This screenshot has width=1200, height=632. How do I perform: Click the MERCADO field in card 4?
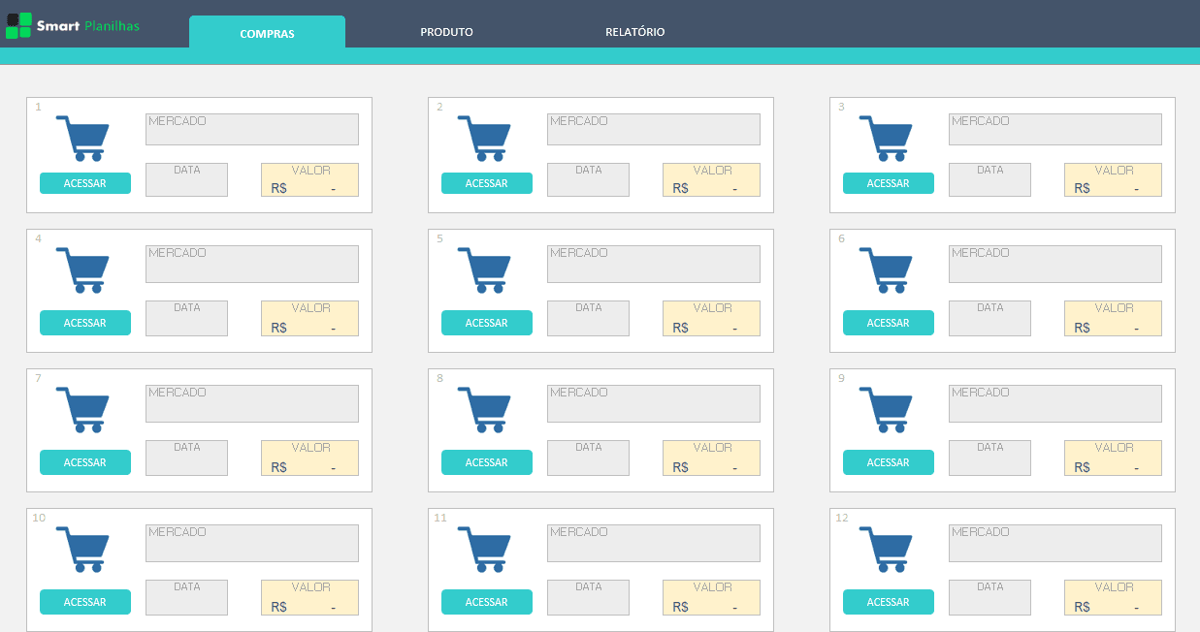pyautogui.click(x=252, y=264)
